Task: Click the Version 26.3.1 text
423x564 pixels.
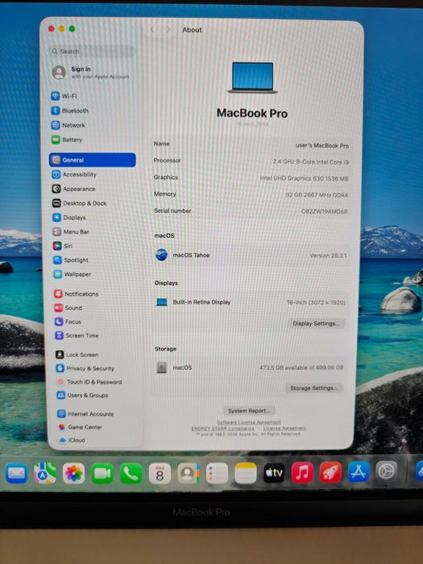Action: [x=328, y=255]
